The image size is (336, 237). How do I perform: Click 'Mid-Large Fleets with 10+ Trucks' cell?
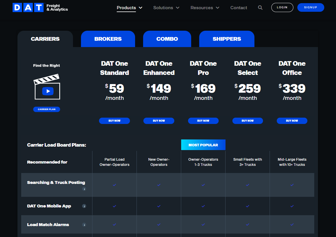click(292, 162)
